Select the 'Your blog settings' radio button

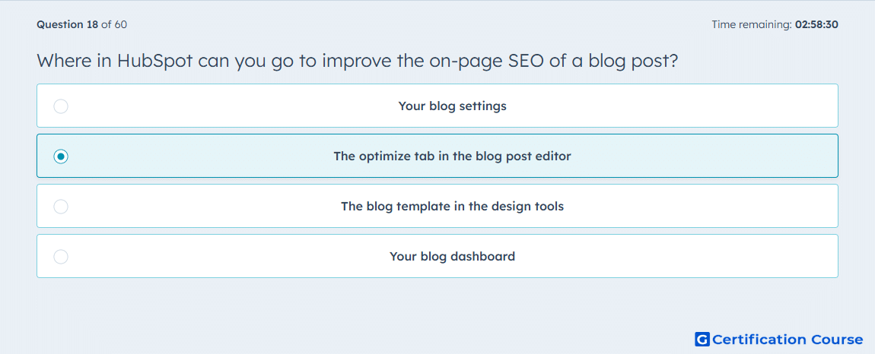point(61,106)
